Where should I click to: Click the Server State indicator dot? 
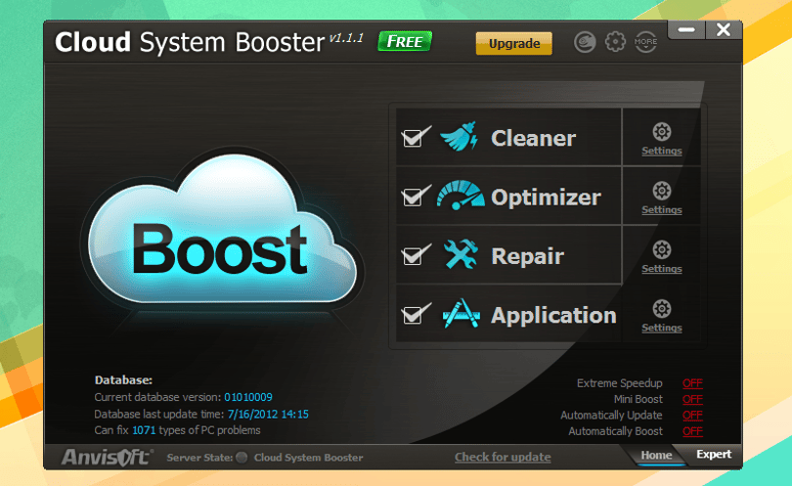tap(242, 458)
